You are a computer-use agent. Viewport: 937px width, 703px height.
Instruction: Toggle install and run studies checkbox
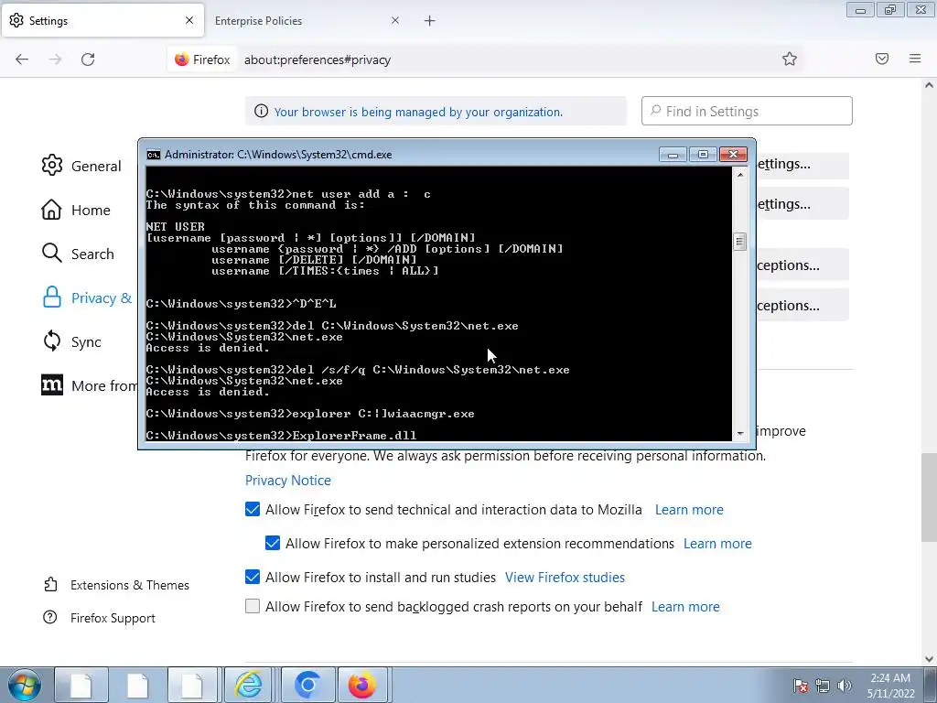click(253, 577)
